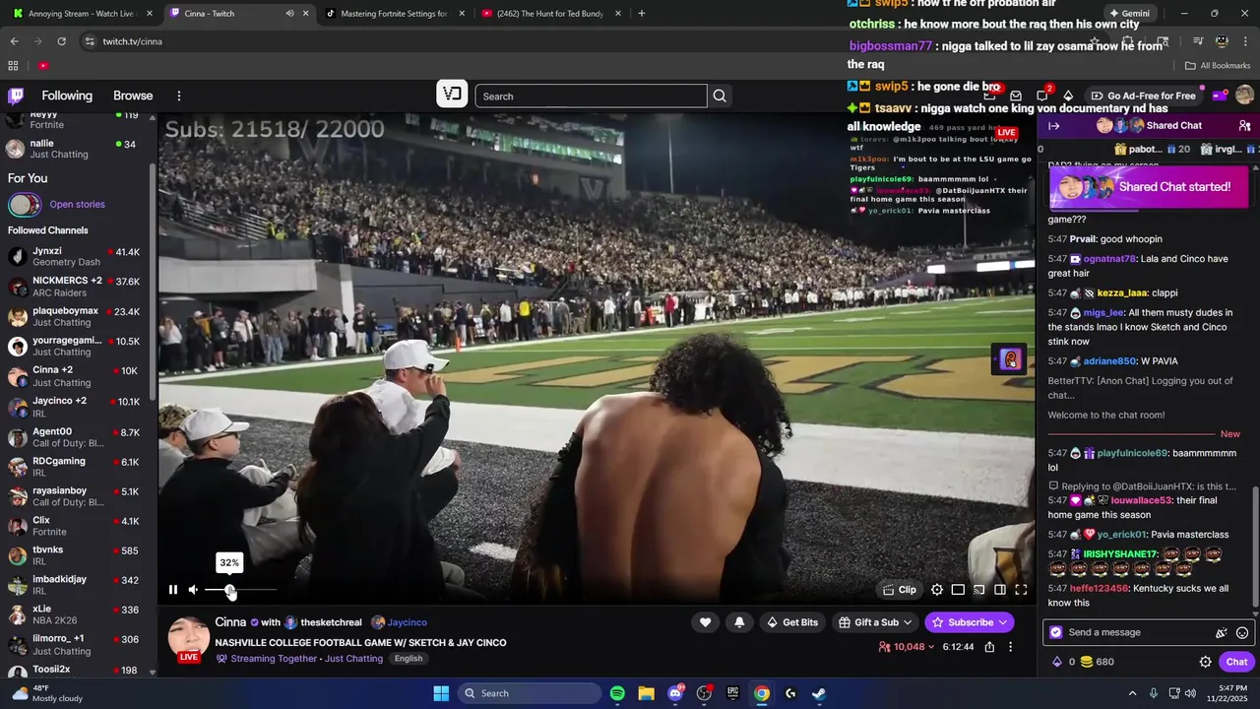The width and height of the screenshot is (1260, 709).
Task: Open Steam from the taskbar
Action: tap(819, 693)
